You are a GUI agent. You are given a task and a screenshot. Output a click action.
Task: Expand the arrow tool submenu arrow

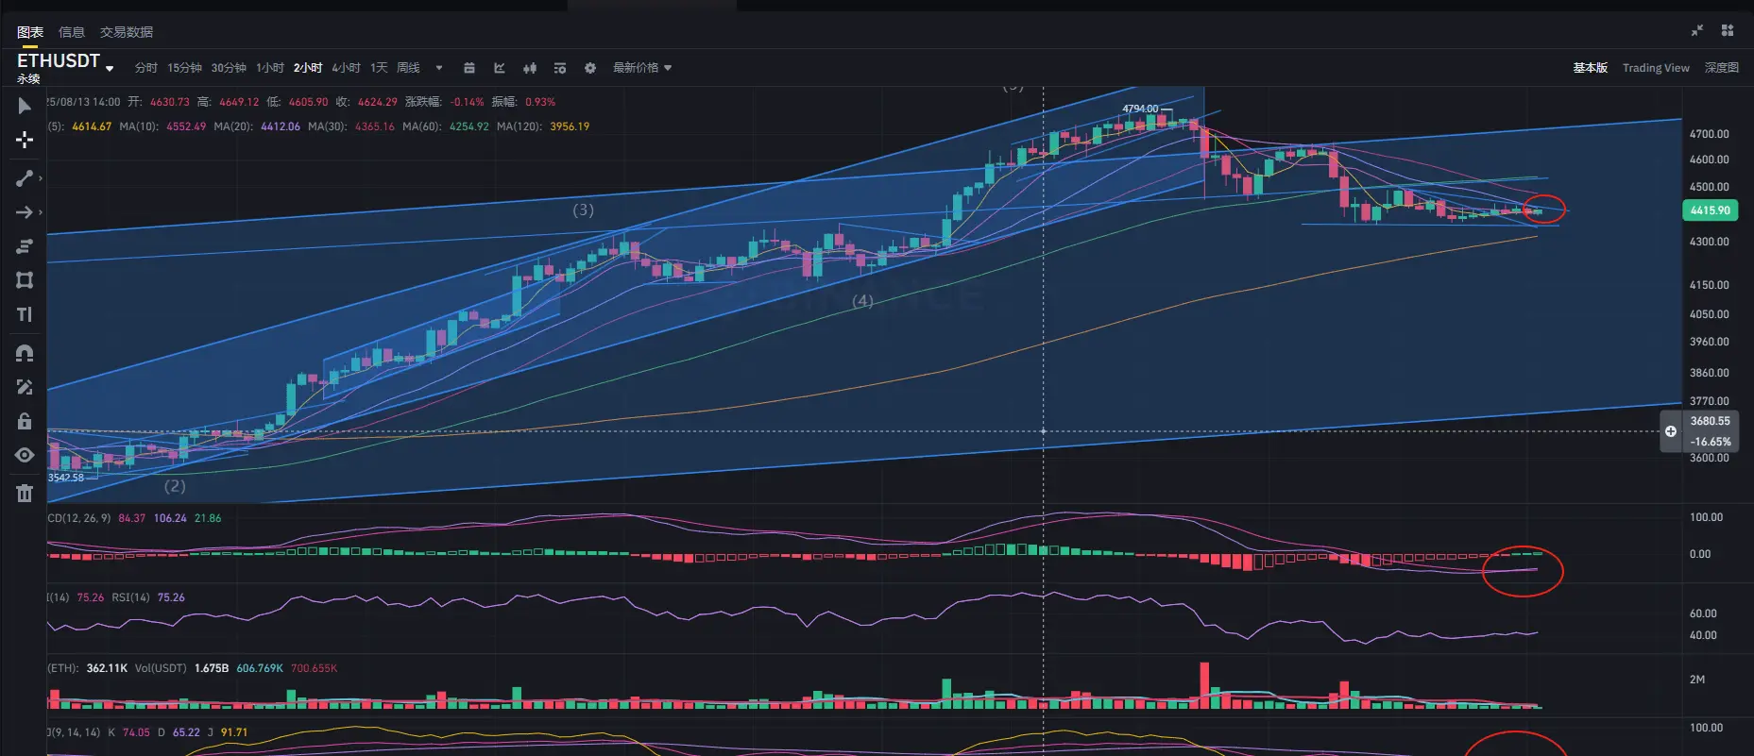41,212
